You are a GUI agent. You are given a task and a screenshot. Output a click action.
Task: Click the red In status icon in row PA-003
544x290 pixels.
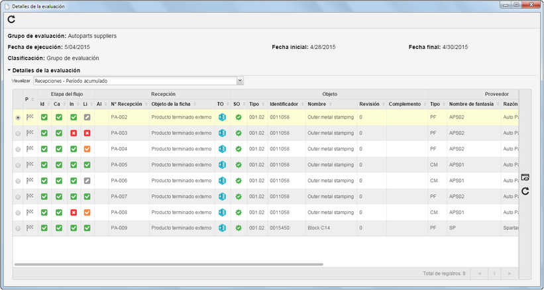[73, 133]
